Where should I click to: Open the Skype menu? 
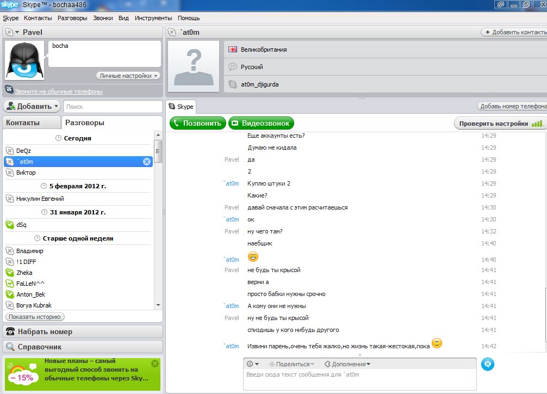(x=10, y=18)
